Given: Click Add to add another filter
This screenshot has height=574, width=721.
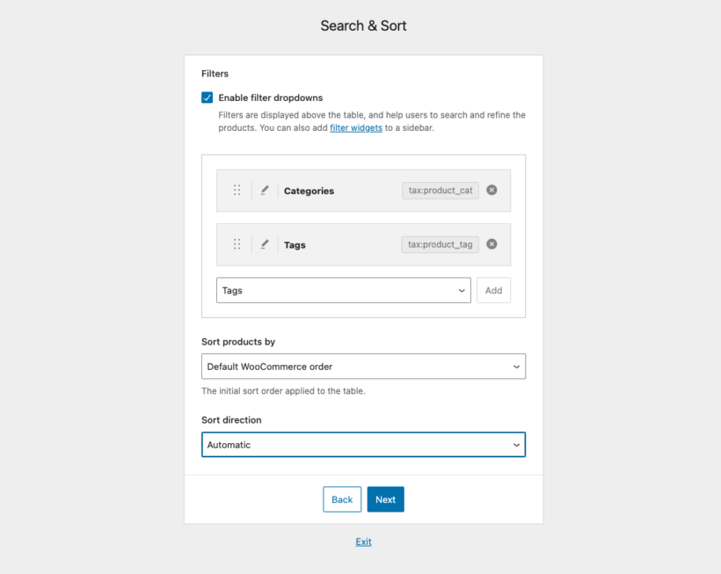Looking at the screenshot, I should click(x=493, y=290).
